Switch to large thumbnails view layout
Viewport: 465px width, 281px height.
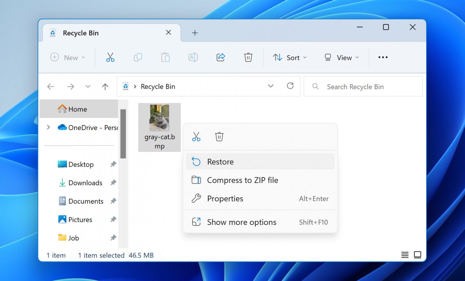(417, 255)
